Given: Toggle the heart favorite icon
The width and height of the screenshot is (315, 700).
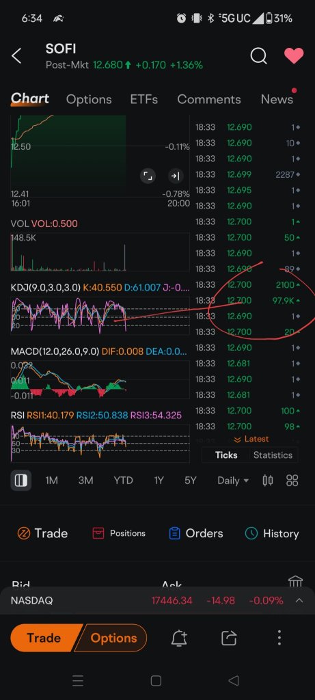Looking at the screenshot, I should pos(294,56).
